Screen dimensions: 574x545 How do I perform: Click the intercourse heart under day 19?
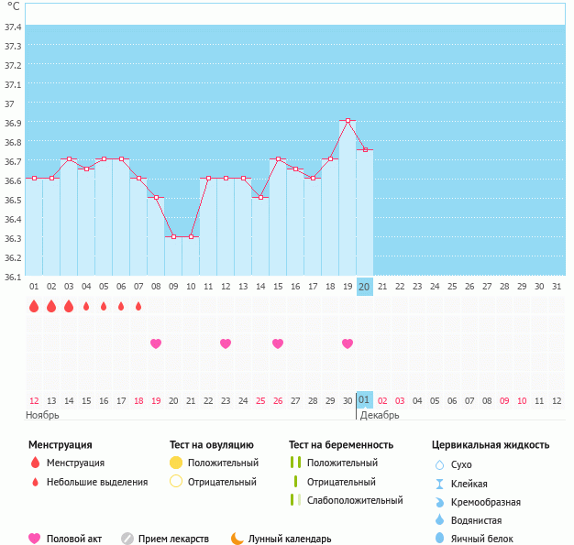(x=348, y=343)
